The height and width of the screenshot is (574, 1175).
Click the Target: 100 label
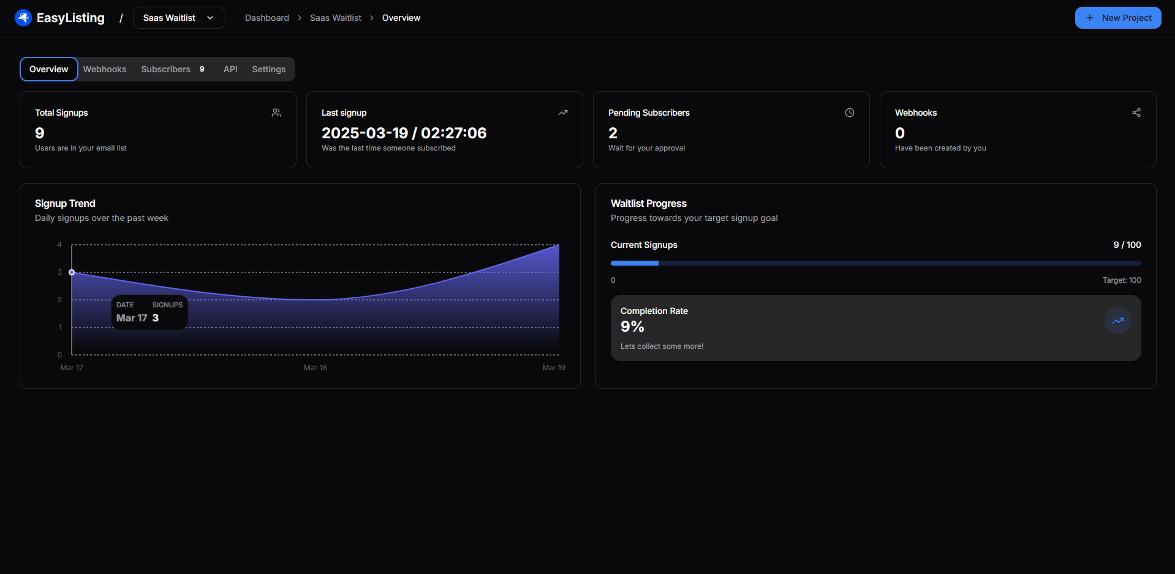(1122, 280)
